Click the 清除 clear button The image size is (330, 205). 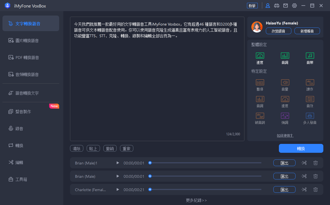coord(77,148)
